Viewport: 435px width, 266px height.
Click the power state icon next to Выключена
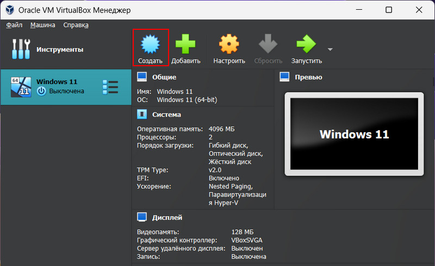41,91
